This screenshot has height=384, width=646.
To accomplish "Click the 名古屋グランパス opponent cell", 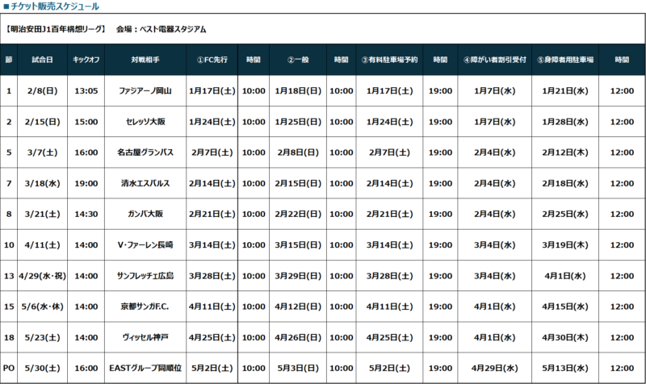I will click(145, 152).
